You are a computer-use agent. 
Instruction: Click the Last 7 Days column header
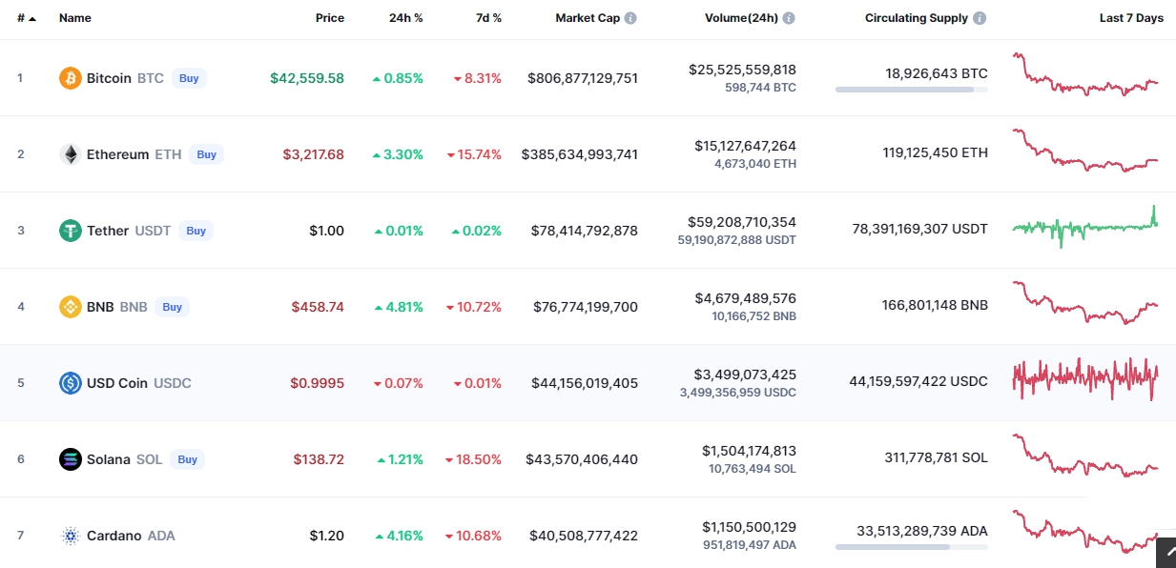point(1131,18)
